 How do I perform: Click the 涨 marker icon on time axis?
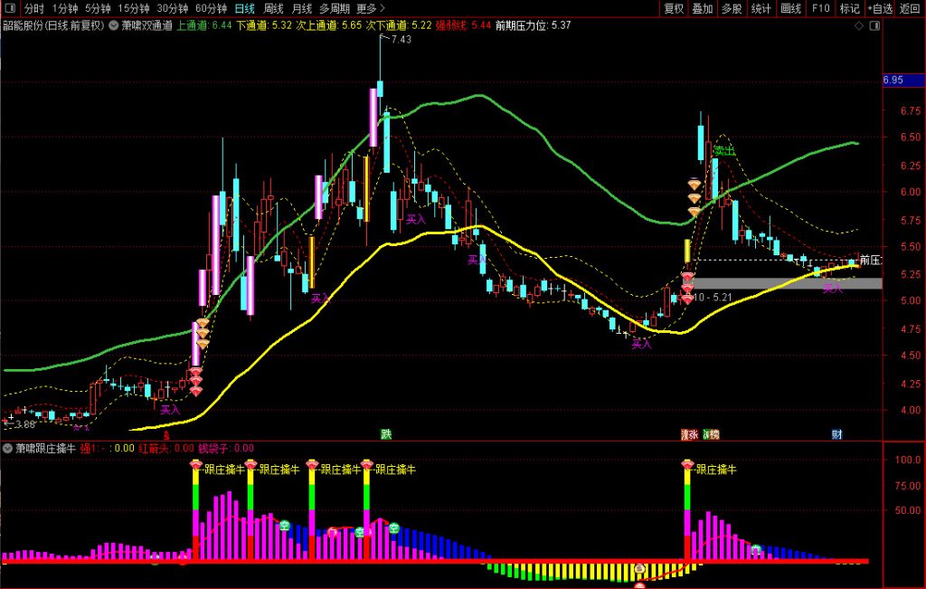click(689, 434)
